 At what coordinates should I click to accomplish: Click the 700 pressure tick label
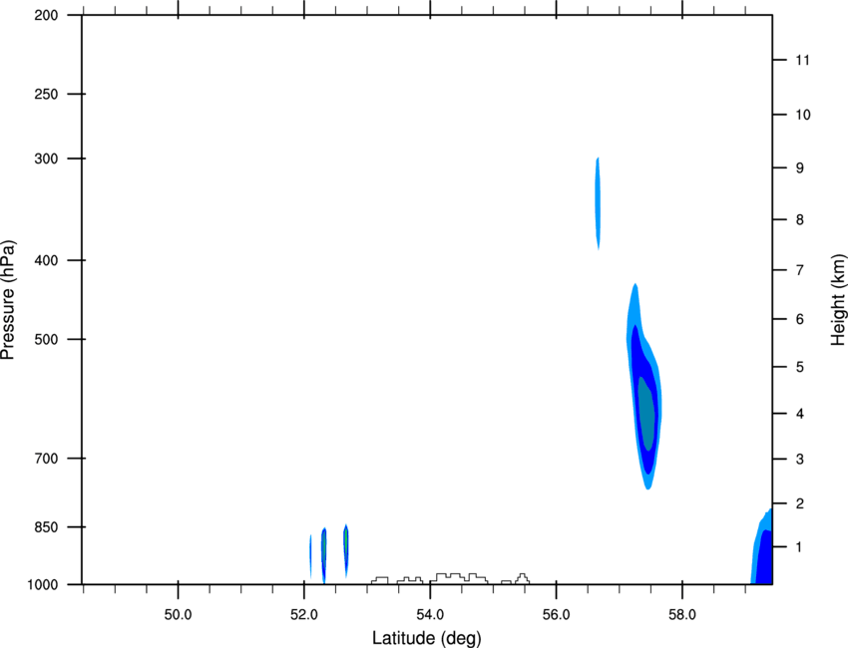(x=46, y=459)
